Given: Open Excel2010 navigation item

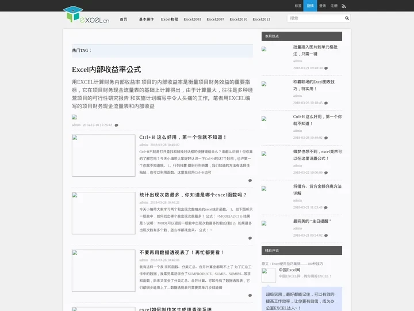Looking at the screenshot, I should click(x=239, y=20).
